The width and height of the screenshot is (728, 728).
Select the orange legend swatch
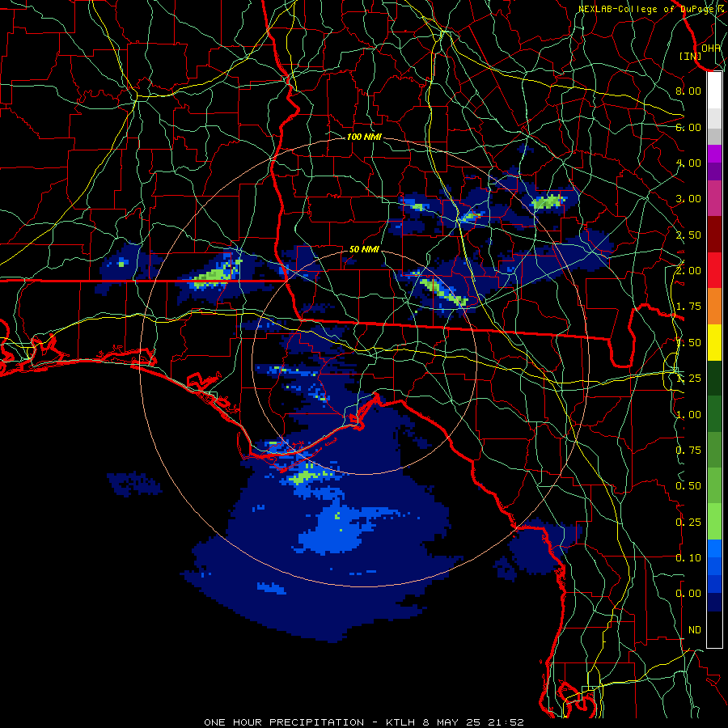click(714, 307)
